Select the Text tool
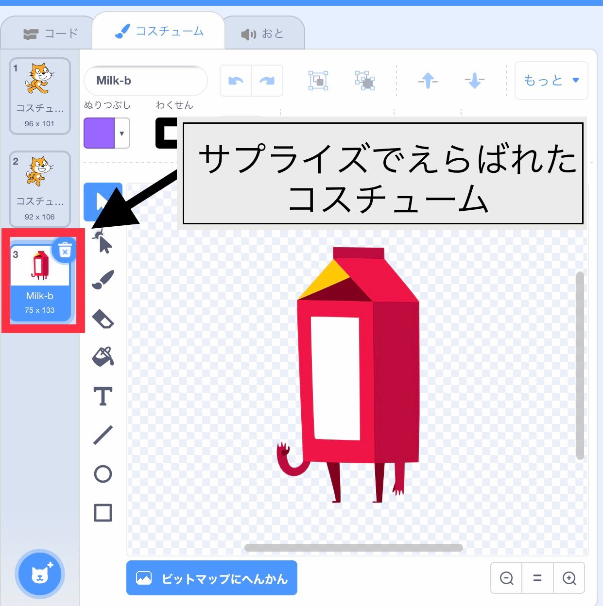603x606 pixels. 103,396
